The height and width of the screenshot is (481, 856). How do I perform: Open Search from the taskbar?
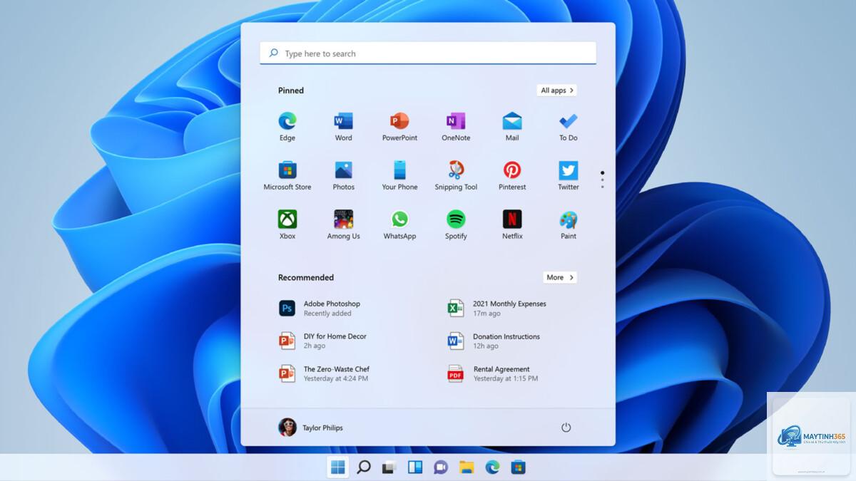tap(364, 467)
